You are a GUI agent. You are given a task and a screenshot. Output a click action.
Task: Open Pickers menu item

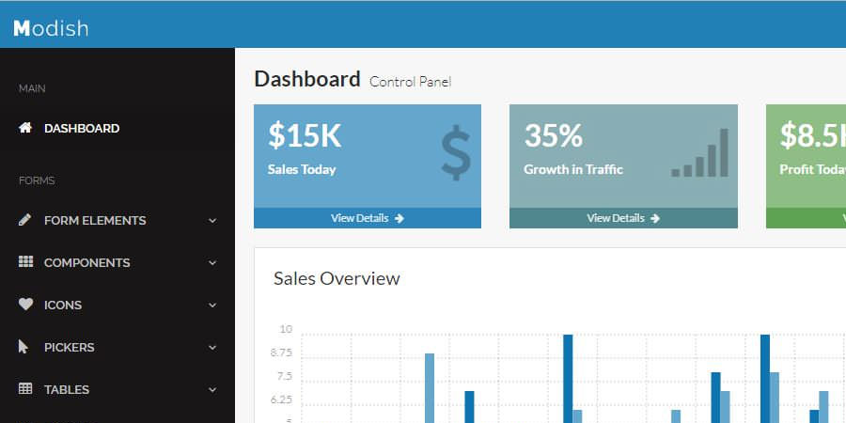tap(117, 347)
